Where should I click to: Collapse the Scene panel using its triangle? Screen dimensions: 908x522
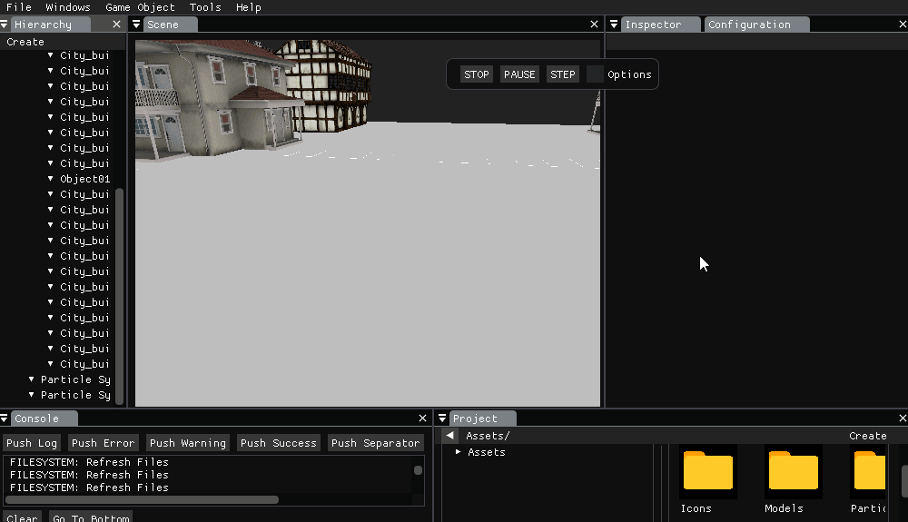click(x=137, y=25)
